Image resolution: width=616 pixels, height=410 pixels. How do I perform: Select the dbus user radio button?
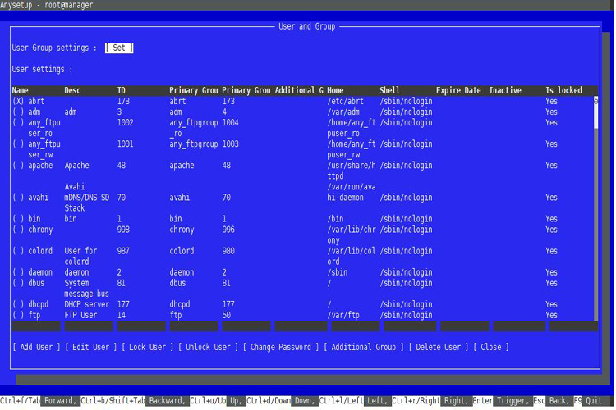click(x=18, y=283)
